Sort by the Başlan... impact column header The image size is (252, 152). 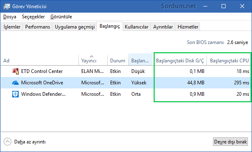[x=141, y=60]
